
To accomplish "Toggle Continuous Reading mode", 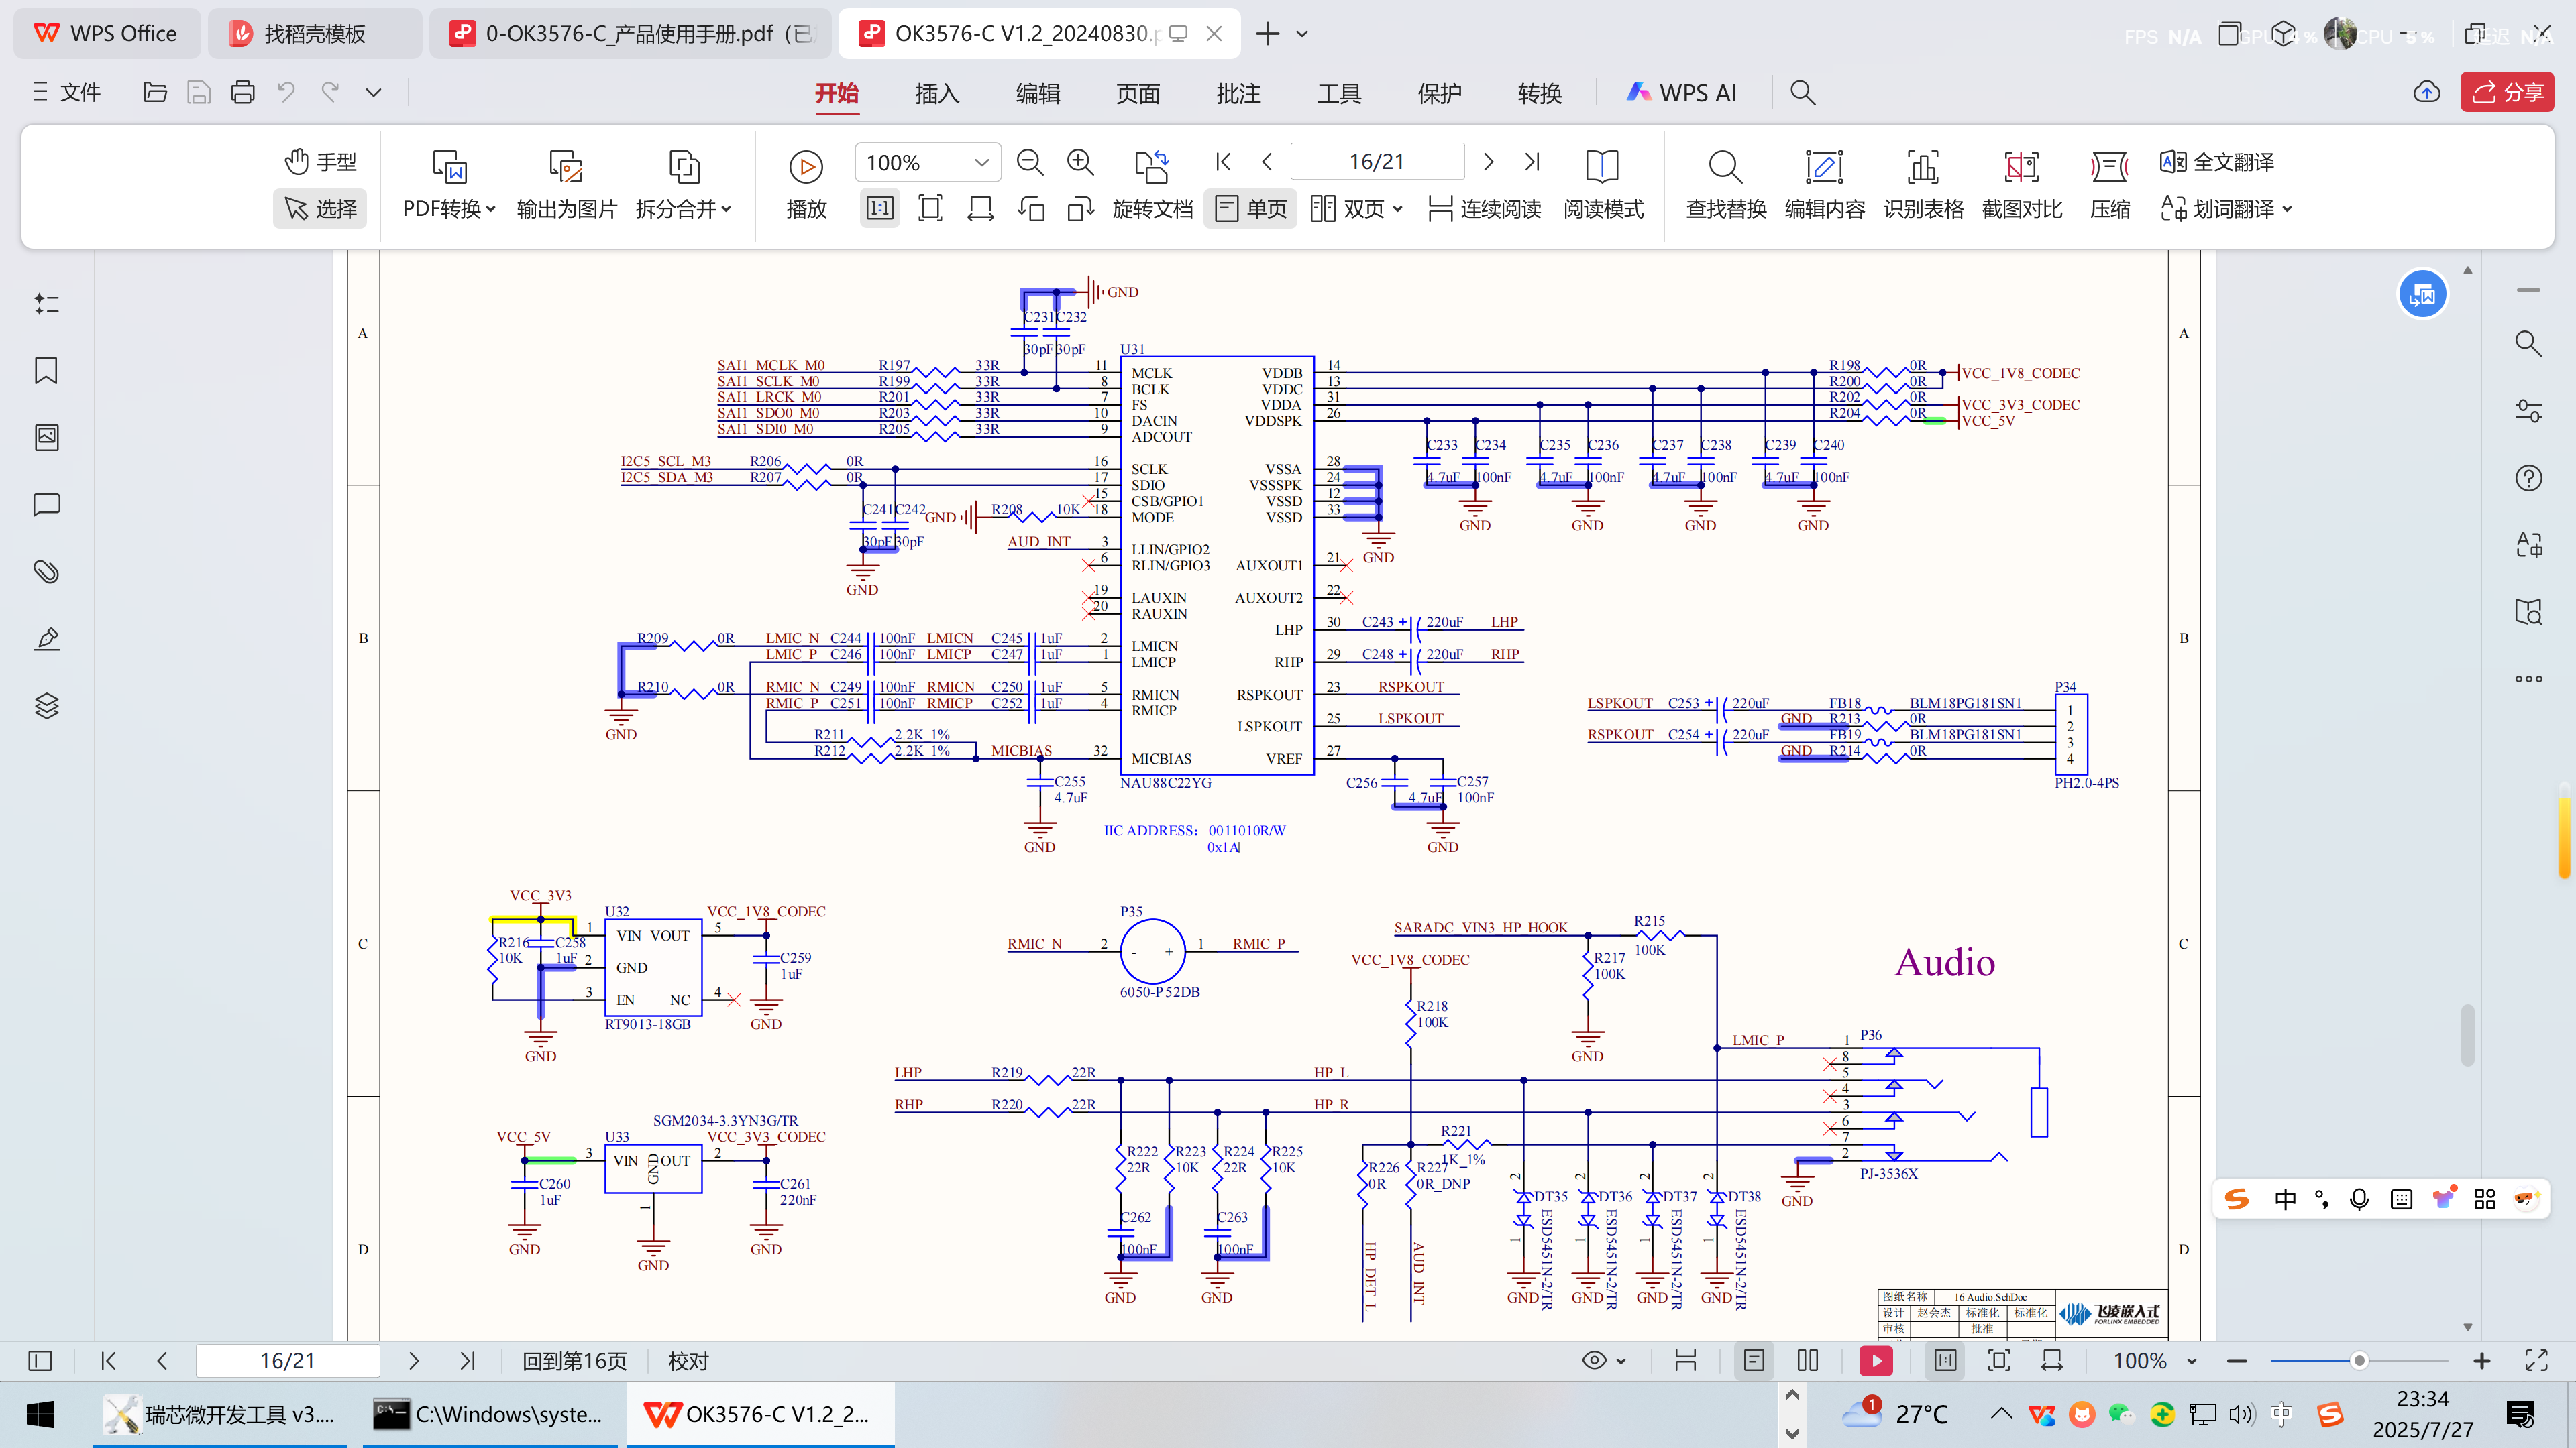I will (1484, 208).
